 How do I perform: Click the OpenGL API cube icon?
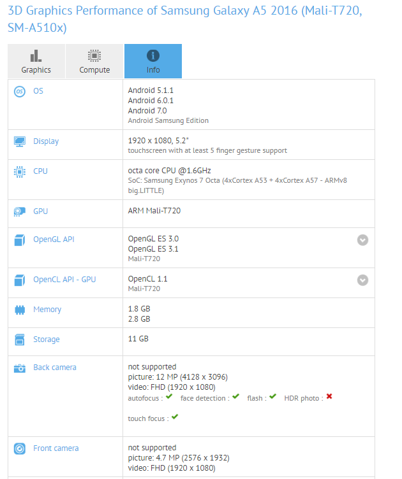click(20, 240)
